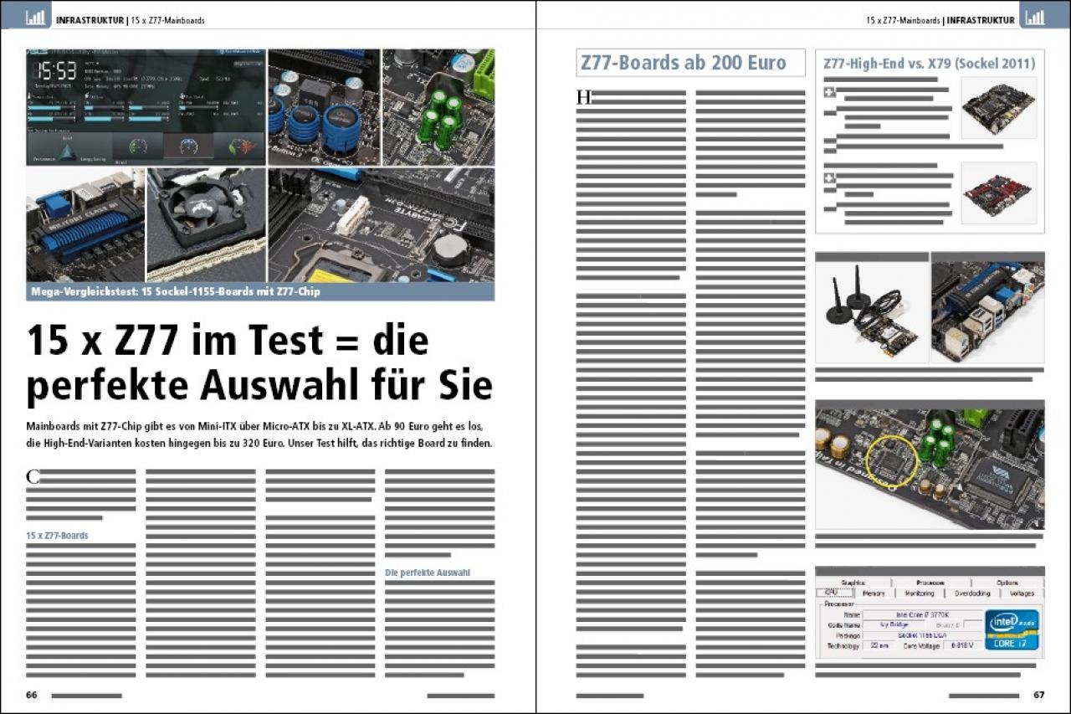Screen dimensions: 1071x714
Task: Click the intro sentence starting 'Mainboards mit Z77-Chip'
Action: [x=259, y=434]
